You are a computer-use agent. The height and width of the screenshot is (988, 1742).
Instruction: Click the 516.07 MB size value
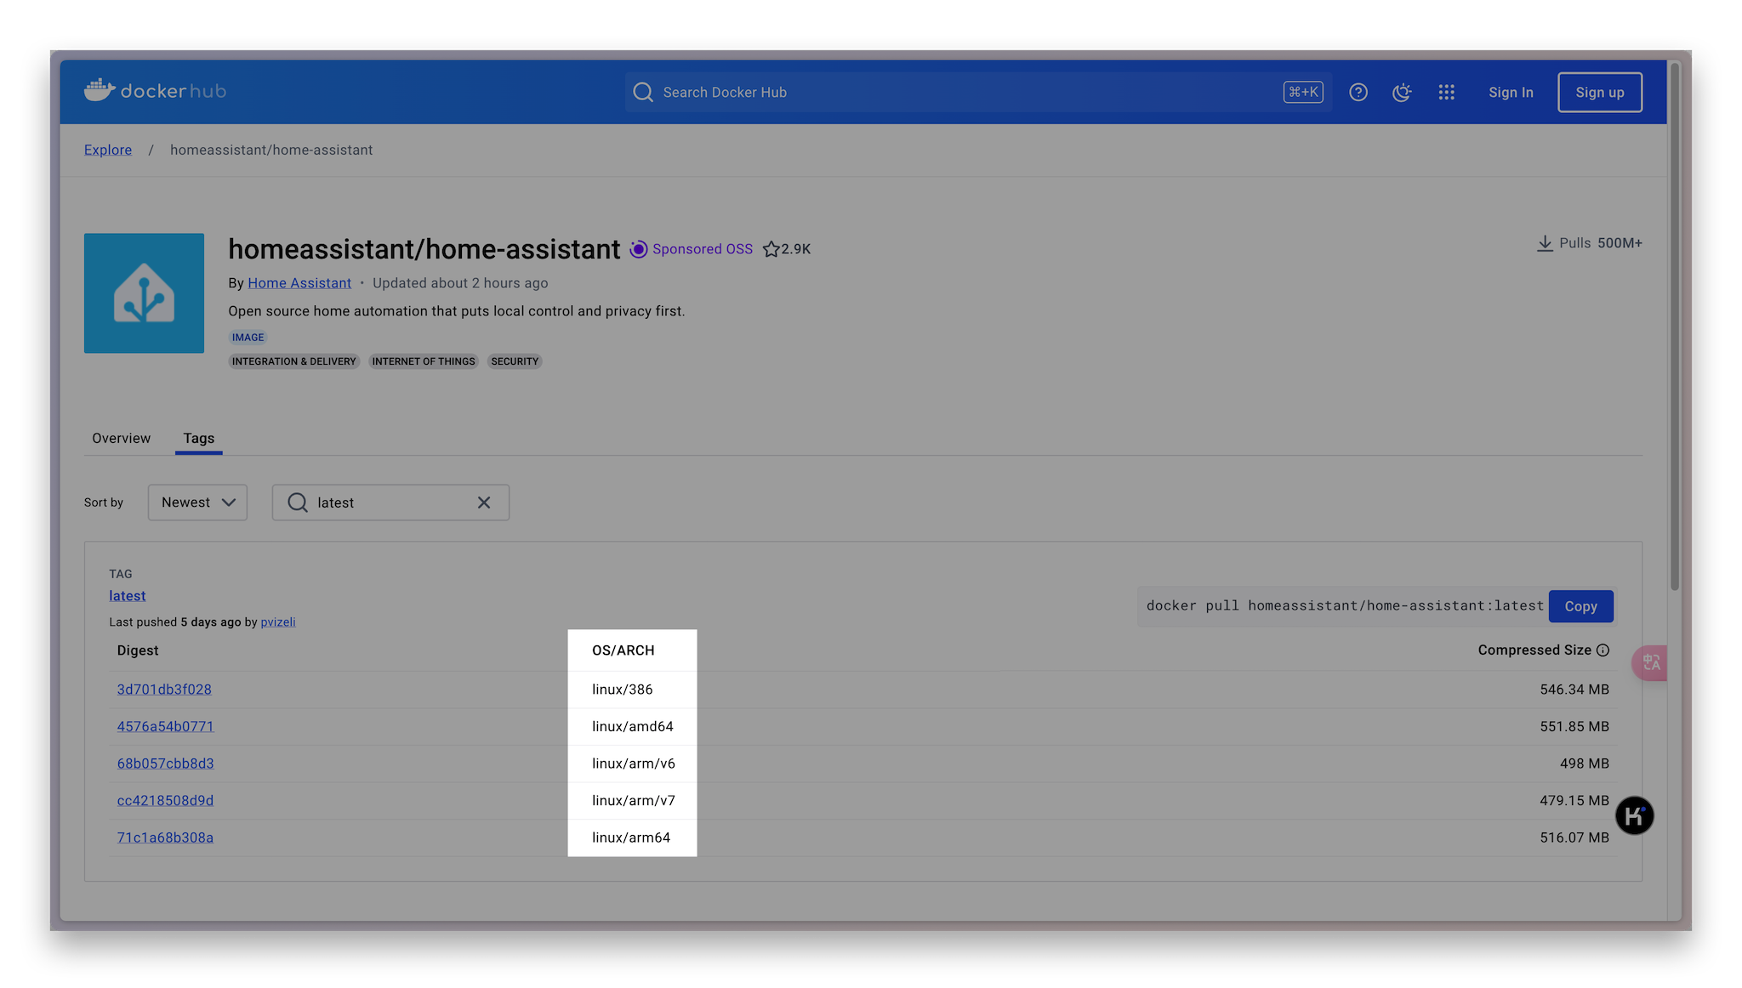coord(1574,838)
